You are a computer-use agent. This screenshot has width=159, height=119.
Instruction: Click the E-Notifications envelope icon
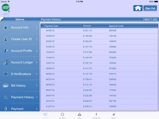[x=6, y=74]
